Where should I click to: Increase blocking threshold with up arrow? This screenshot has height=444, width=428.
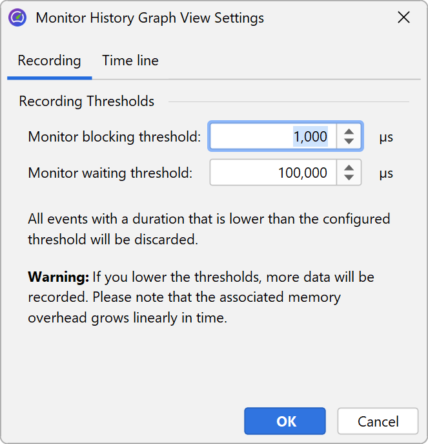point(349,131)
